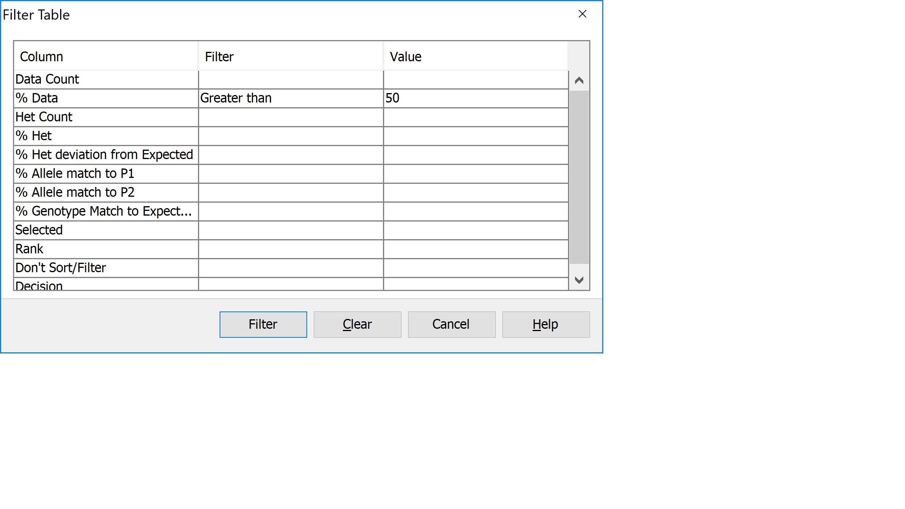This screenshot has height=509, width=905.
Task: Select % Het deviation from Expected row
Action: [x=106, y=155]
